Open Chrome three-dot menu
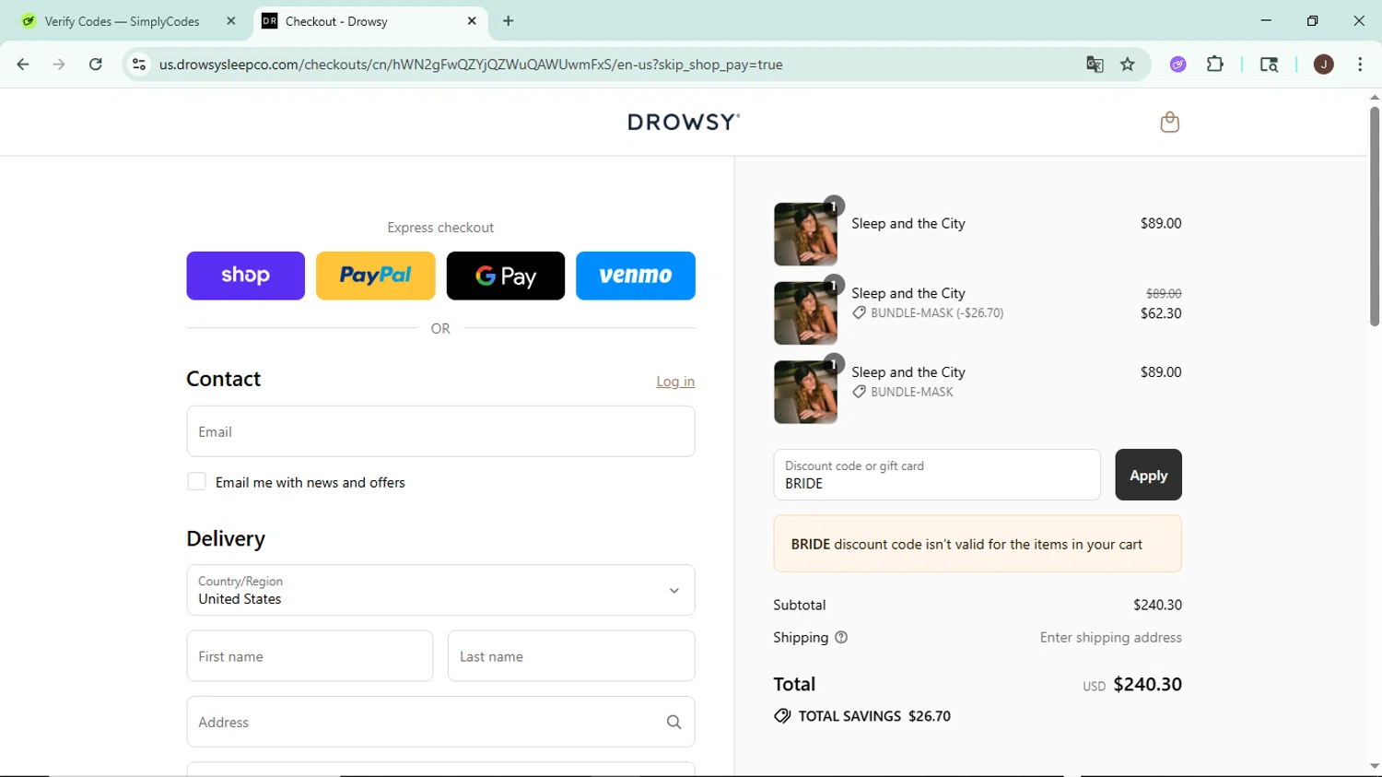Screen dimensions: 1382x777 1360,65
